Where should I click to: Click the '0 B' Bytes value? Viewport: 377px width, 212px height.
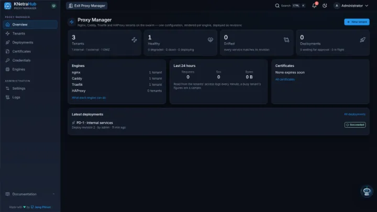(249, 77)
